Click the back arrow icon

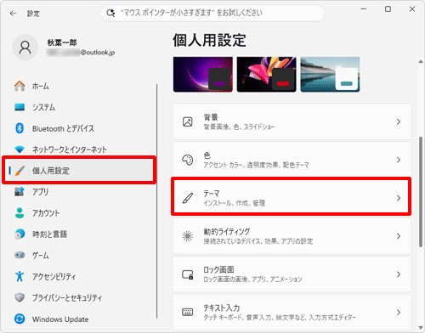click(13, 14)
